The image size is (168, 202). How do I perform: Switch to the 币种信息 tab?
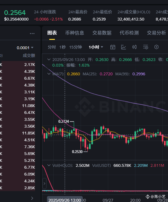(75, 33)
